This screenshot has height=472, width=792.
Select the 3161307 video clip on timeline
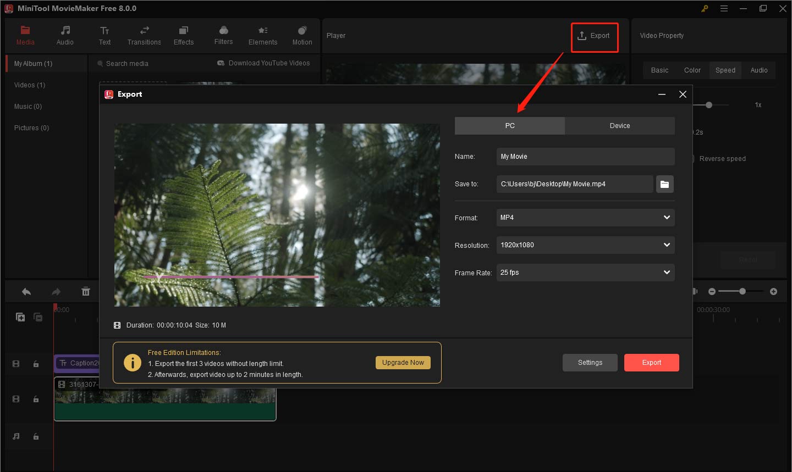point(165,399)
